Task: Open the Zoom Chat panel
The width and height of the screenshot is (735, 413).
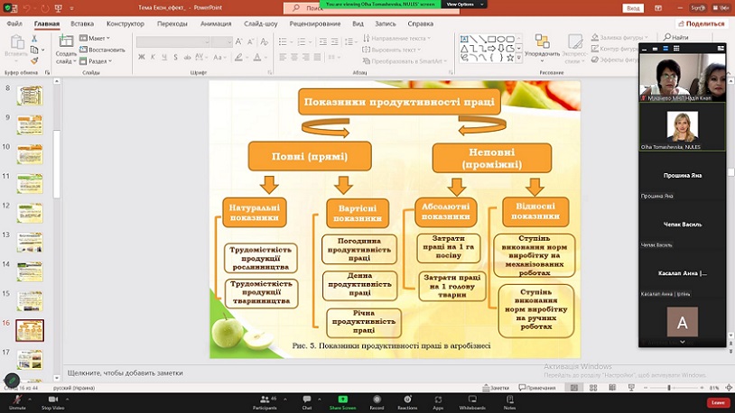Action: pos(307,402)
